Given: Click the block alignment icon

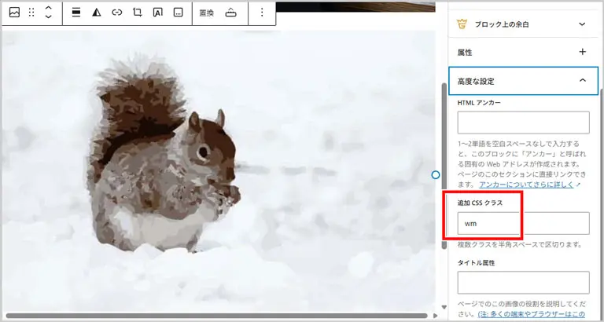Looking at the screenshot, I should point(76,13).
